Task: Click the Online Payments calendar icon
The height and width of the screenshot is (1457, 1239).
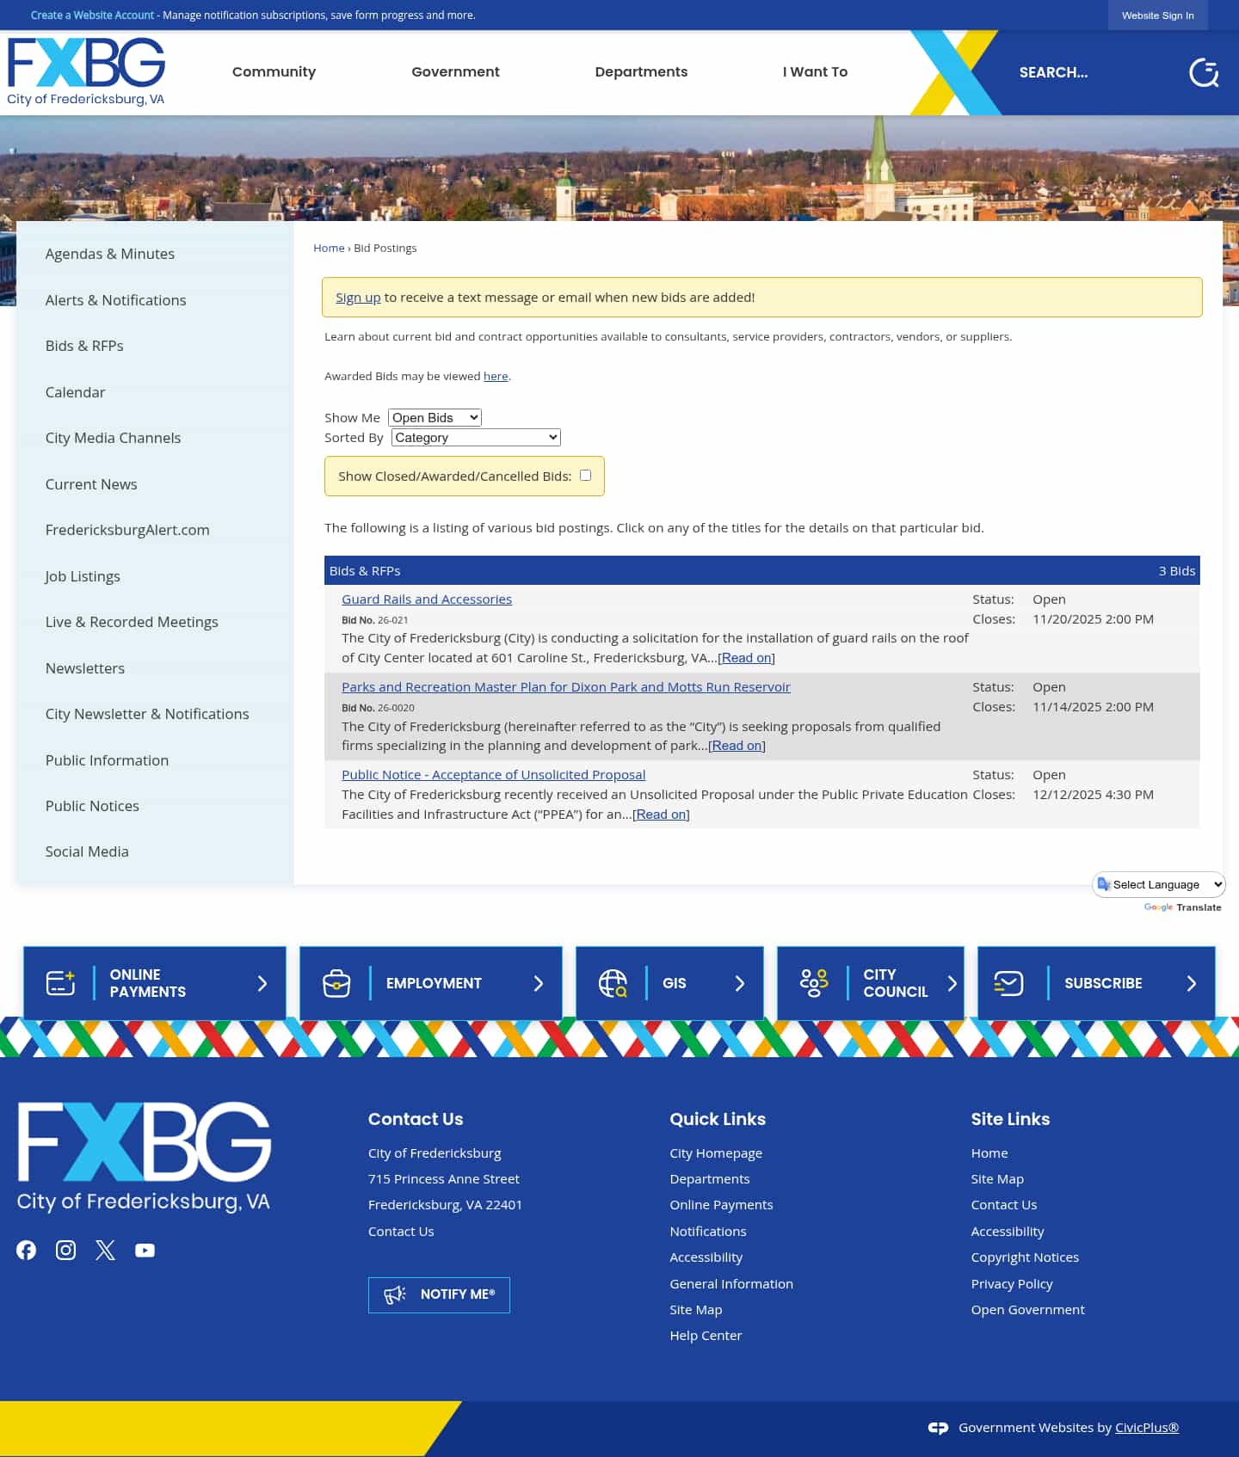Action: tap(60, 983)
